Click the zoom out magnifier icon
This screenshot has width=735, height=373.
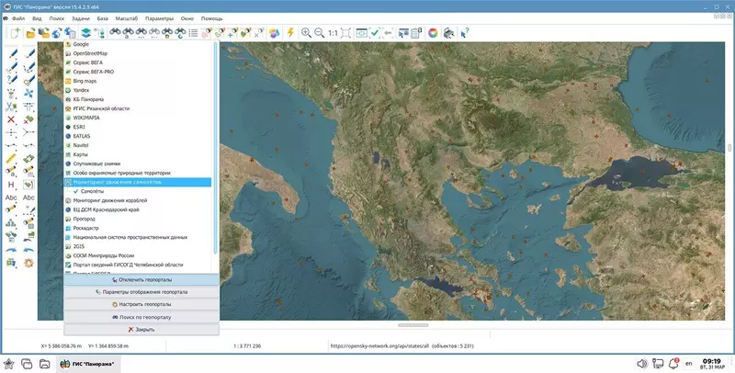pos(319,33)
